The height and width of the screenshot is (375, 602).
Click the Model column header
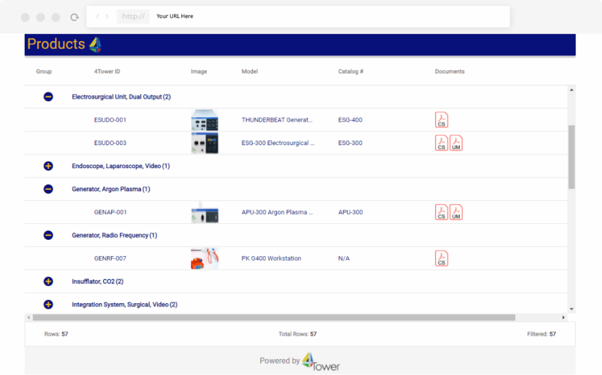[250, 72]
